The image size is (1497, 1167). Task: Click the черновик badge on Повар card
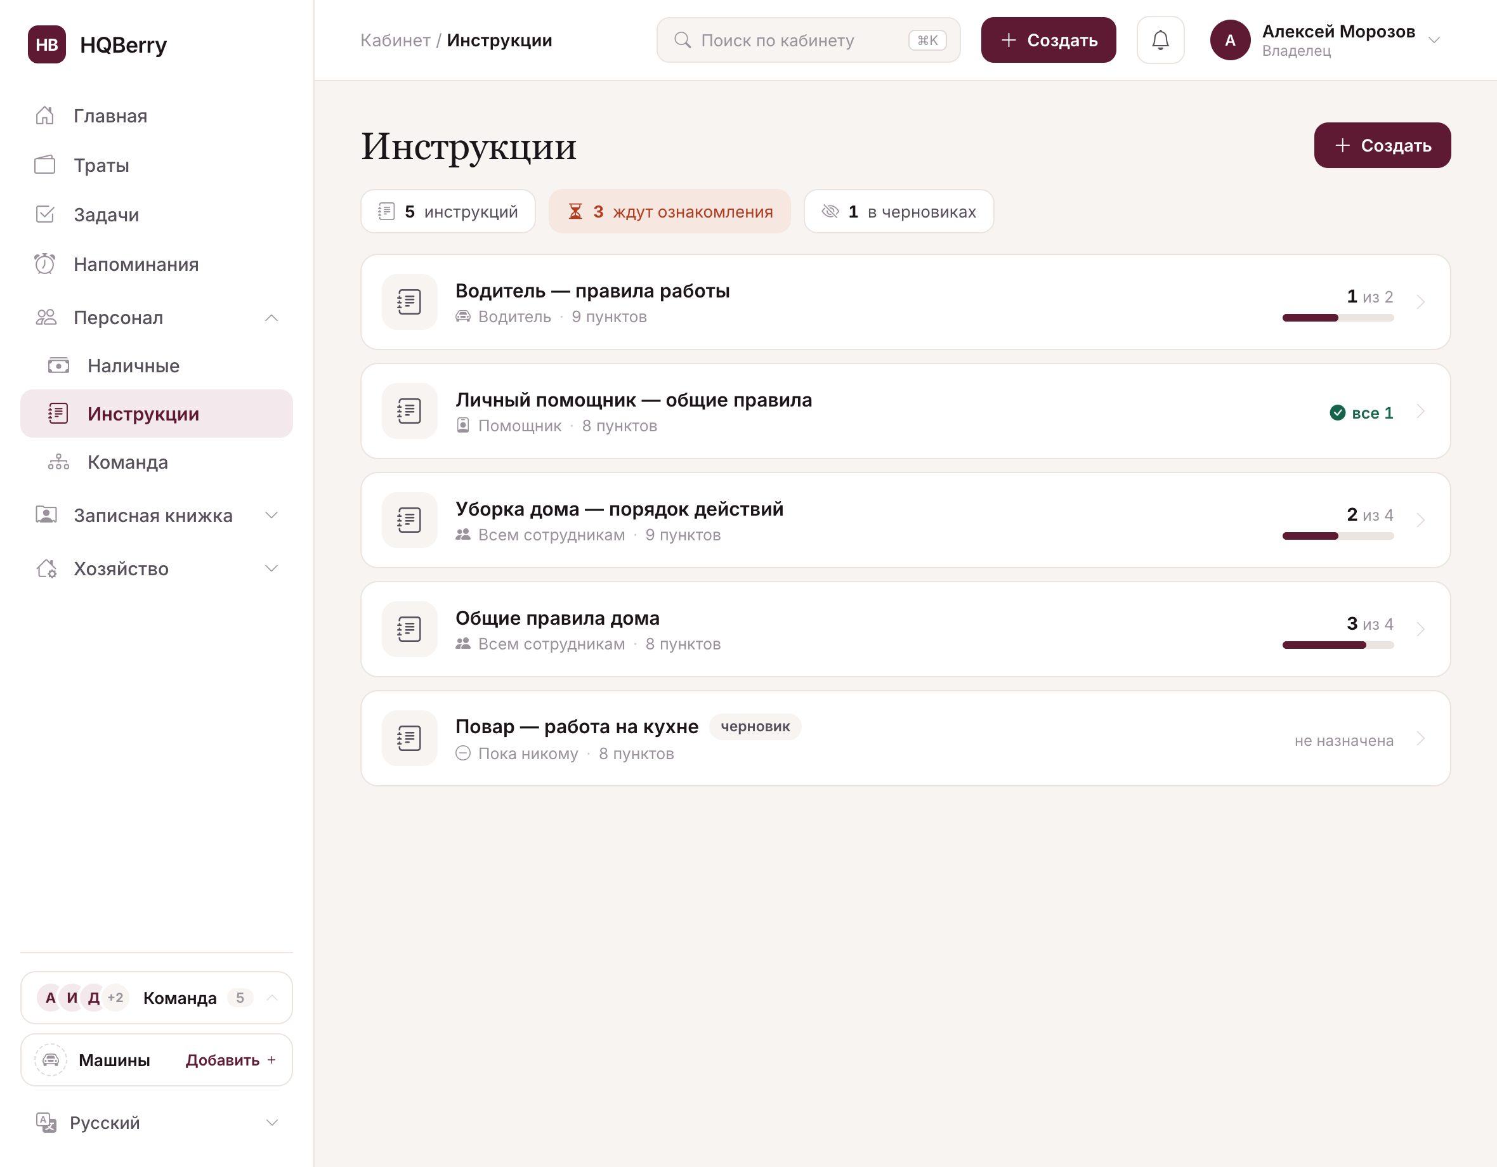[755, 726]
